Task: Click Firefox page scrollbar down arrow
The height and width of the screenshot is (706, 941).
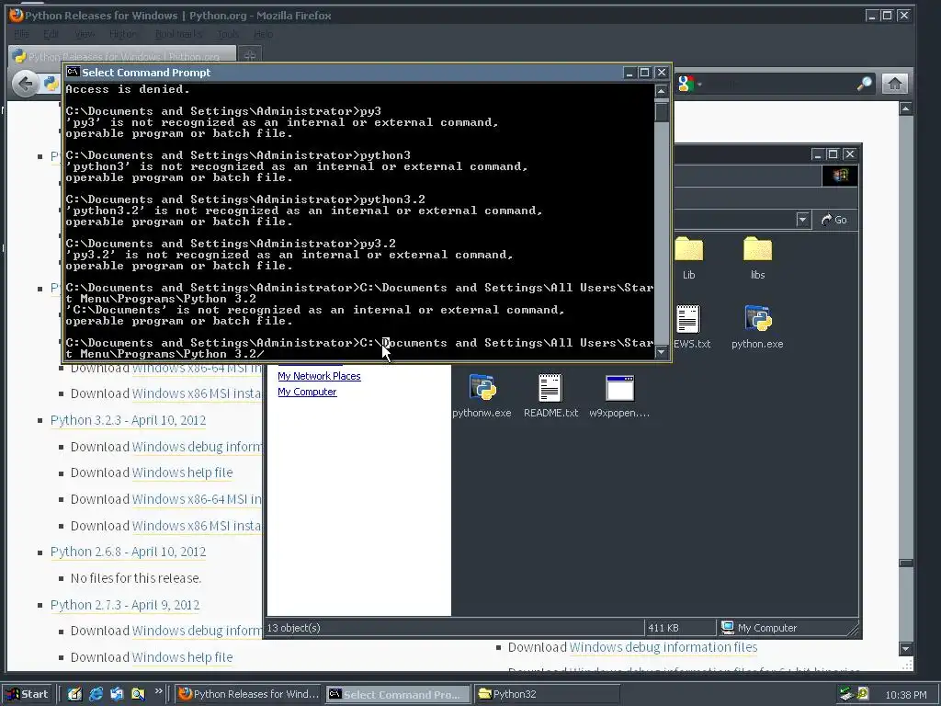Action: coord(905,648)
